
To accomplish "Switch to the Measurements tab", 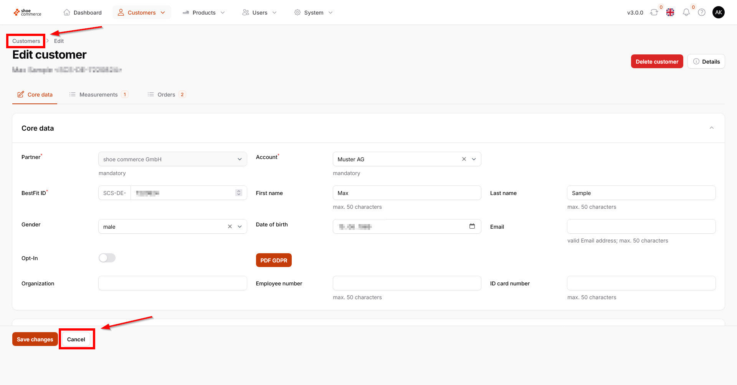I will [99, 95].
